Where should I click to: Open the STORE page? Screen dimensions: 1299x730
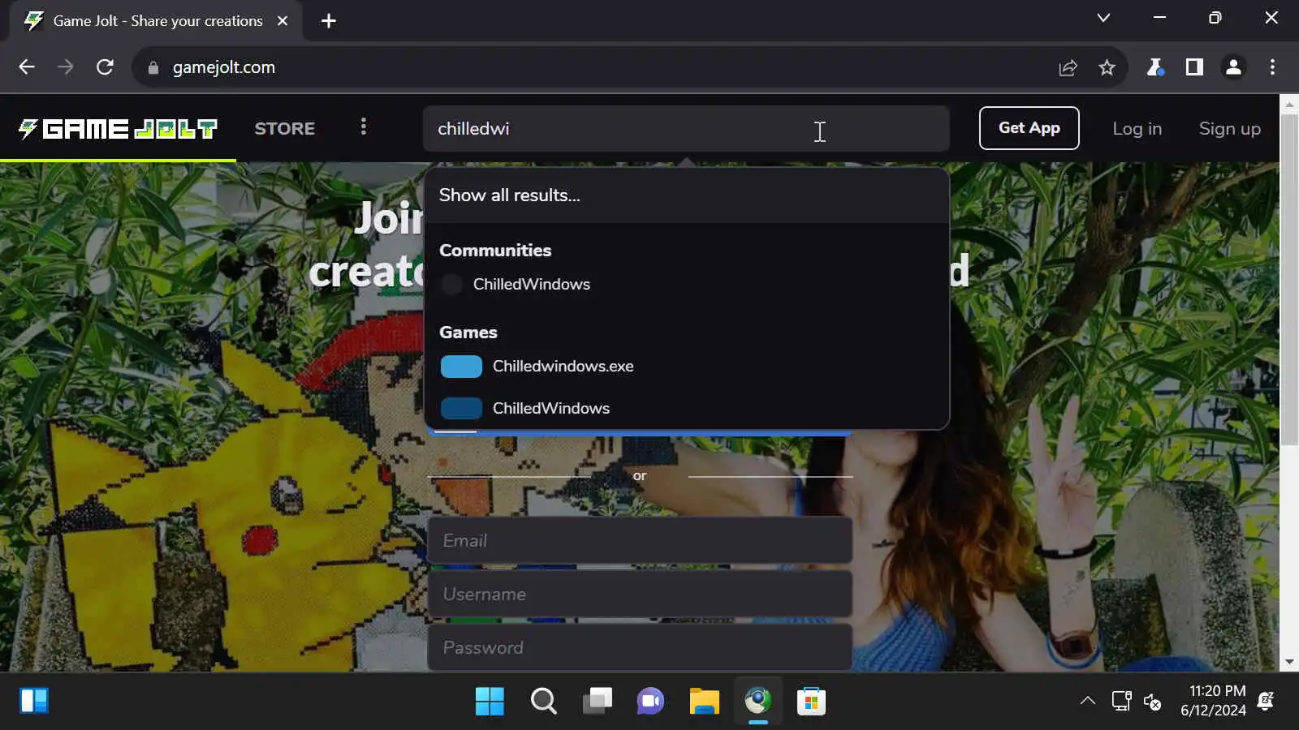coord(284,129)
